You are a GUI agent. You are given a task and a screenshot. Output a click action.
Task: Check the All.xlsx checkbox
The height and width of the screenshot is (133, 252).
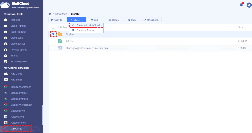[53, 41]
